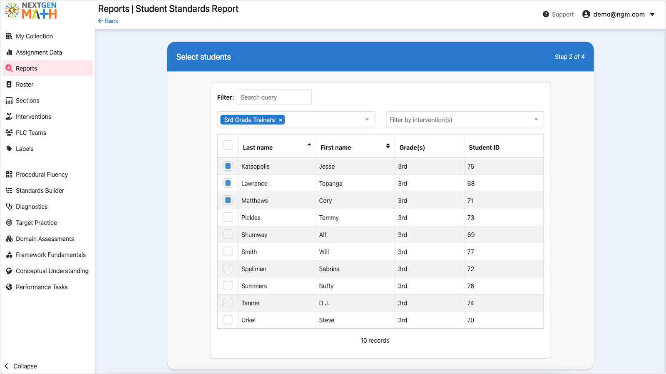The image size is (666, 374).
Task: Click the Back link
Action: [x=108, y=21]
